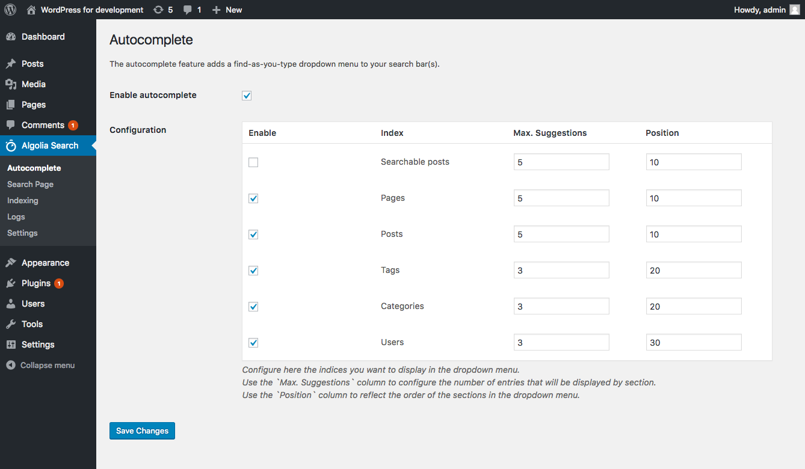Edit Pages Max. Suggestions field
The width and height of the screenshot is (805, 469).
point(561,198)
